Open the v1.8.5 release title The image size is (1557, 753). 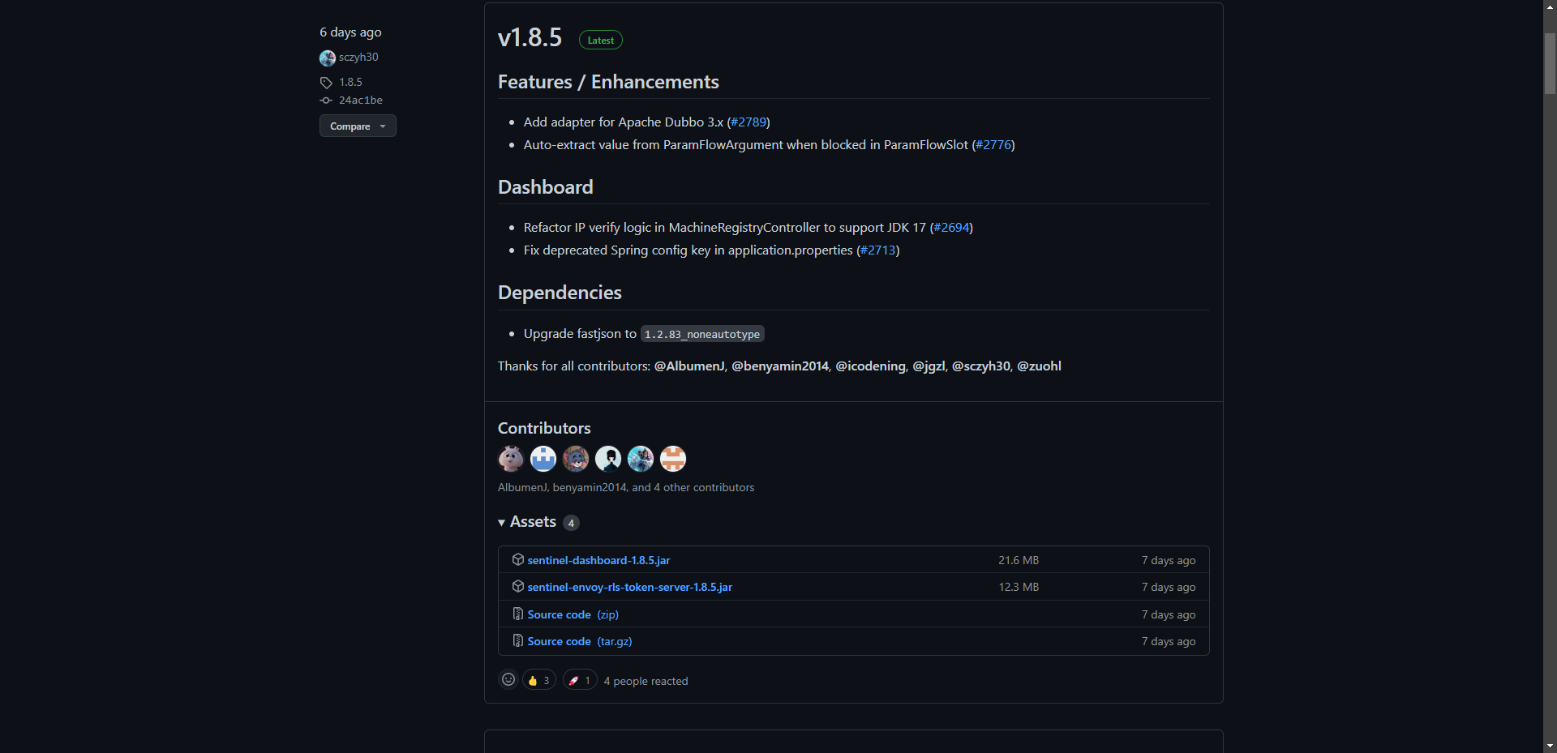(x=530, y=37)
